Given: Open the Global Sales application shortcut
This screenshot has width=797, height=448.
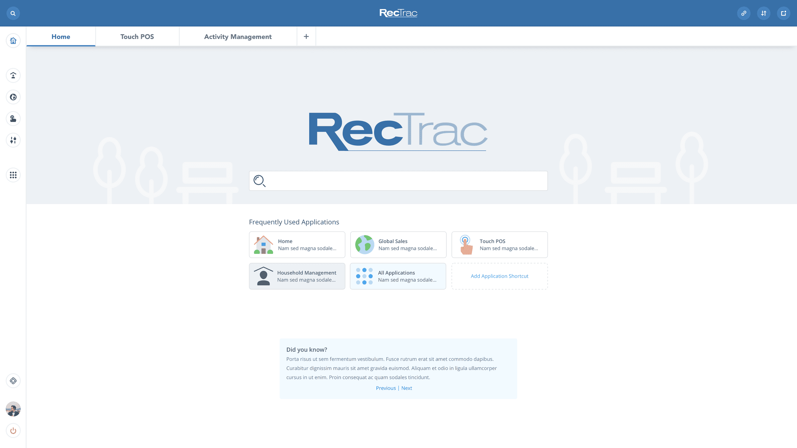Looking at the screenshot, I should click(398, 245).
